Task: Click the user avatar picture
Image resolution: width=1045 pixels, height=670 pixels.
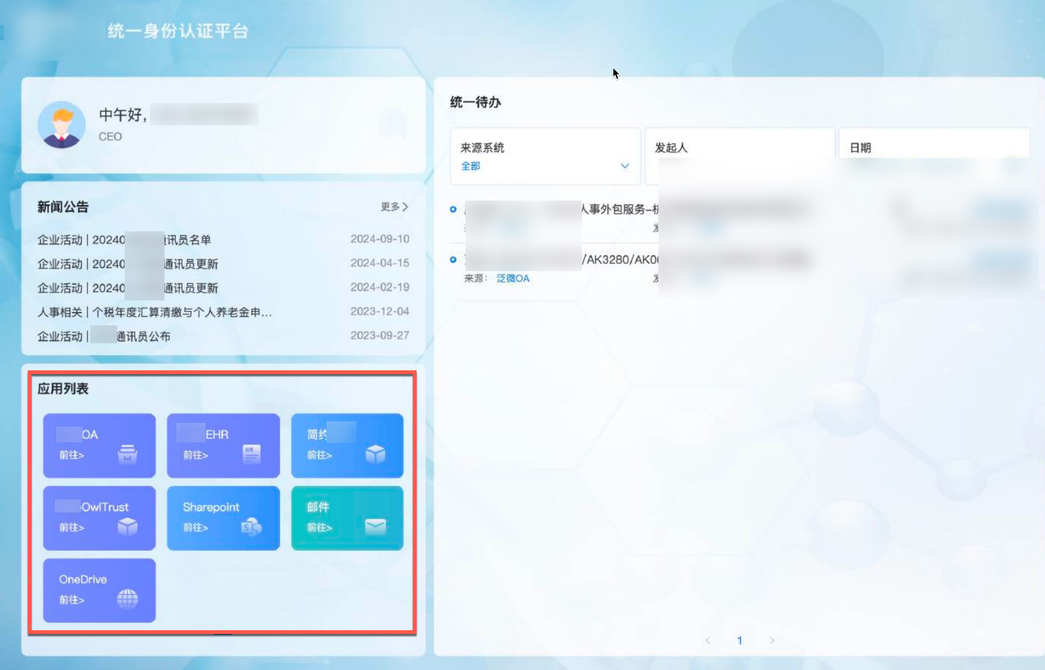Action: [x=61, y=125]
